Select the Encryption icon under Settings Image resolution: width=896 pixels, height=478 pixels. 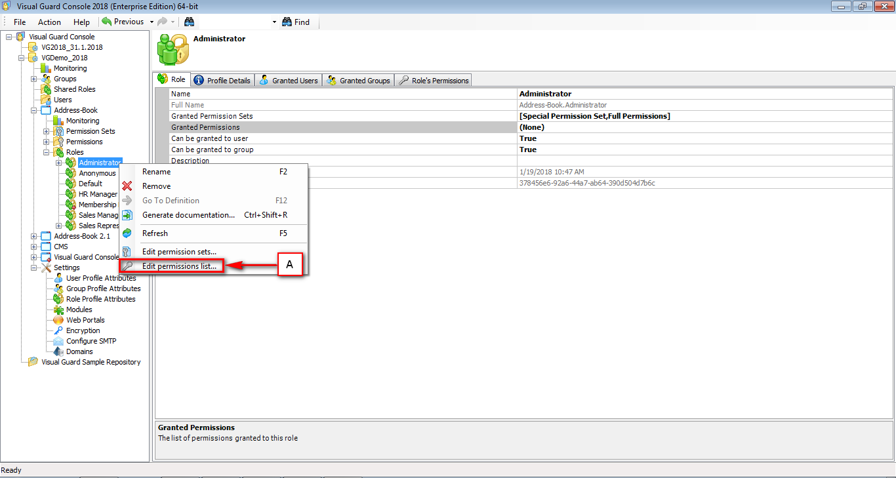[57, 330]
